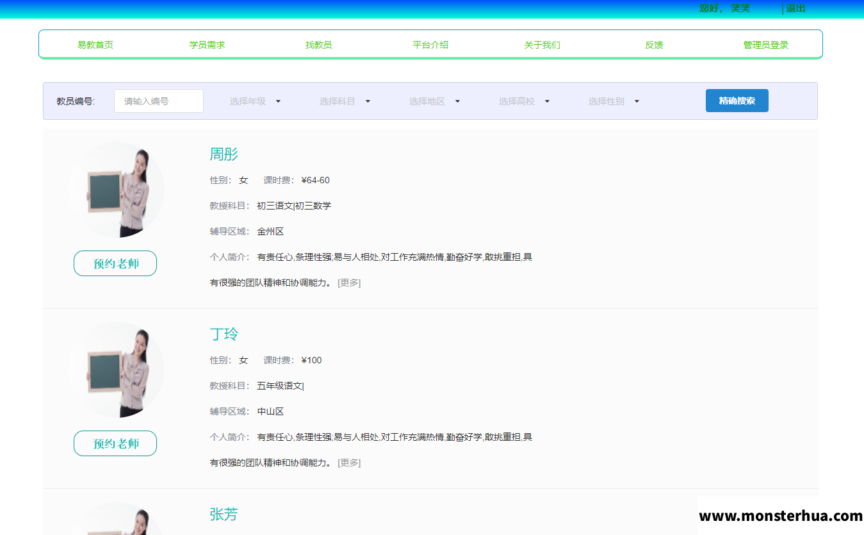The image size is (864, 535).
Task: Open the 易教首页 navigation item
Action: 95,45
